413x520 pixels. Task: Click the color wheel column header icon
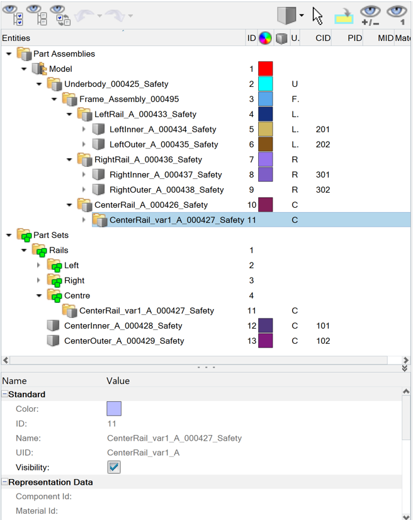(x=265, y=38)
